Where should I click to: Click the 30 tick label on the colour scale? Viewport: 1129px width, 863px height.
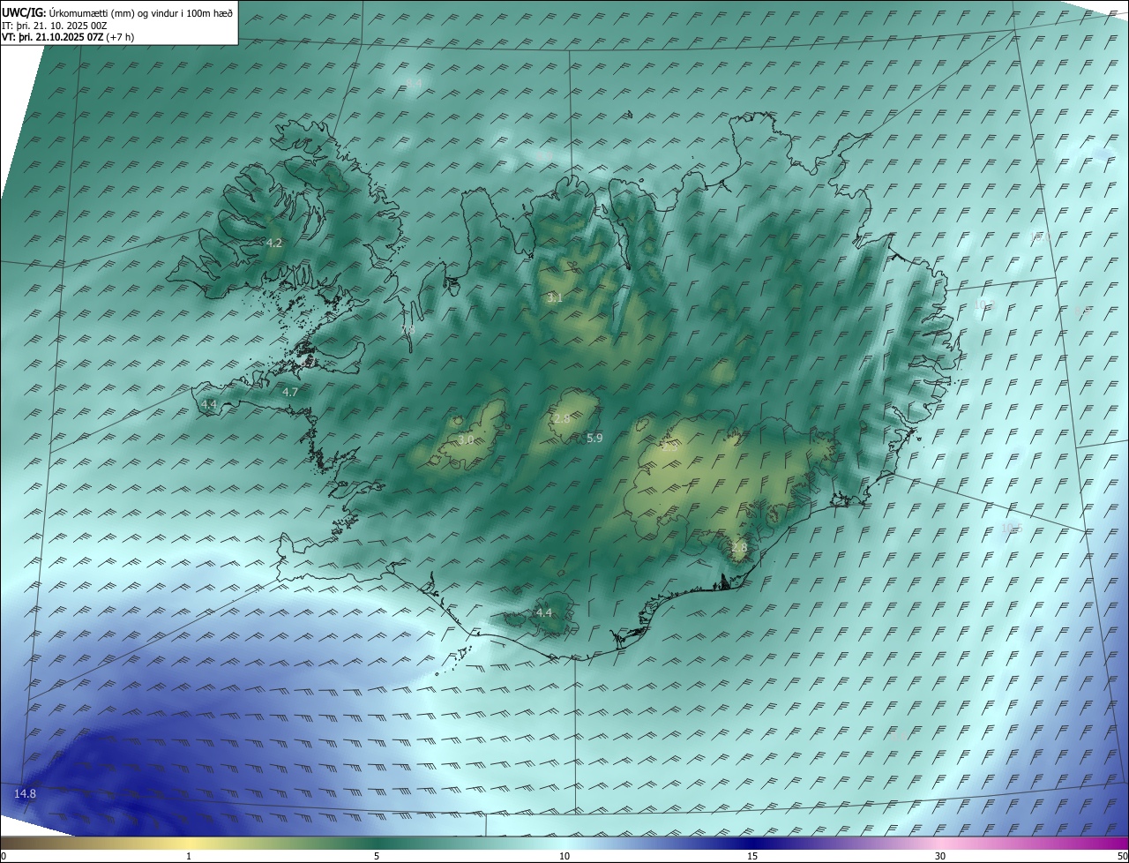click(x=940, y=856)
